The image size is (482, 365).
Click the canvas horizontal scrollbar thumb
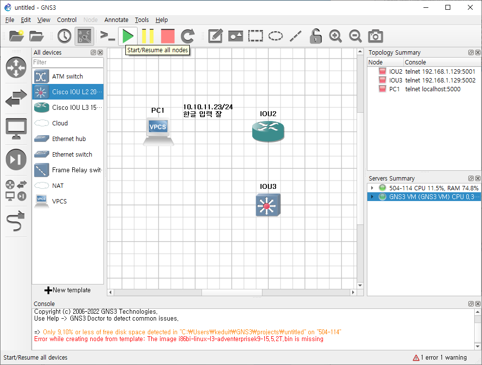(x=232, y=292)
